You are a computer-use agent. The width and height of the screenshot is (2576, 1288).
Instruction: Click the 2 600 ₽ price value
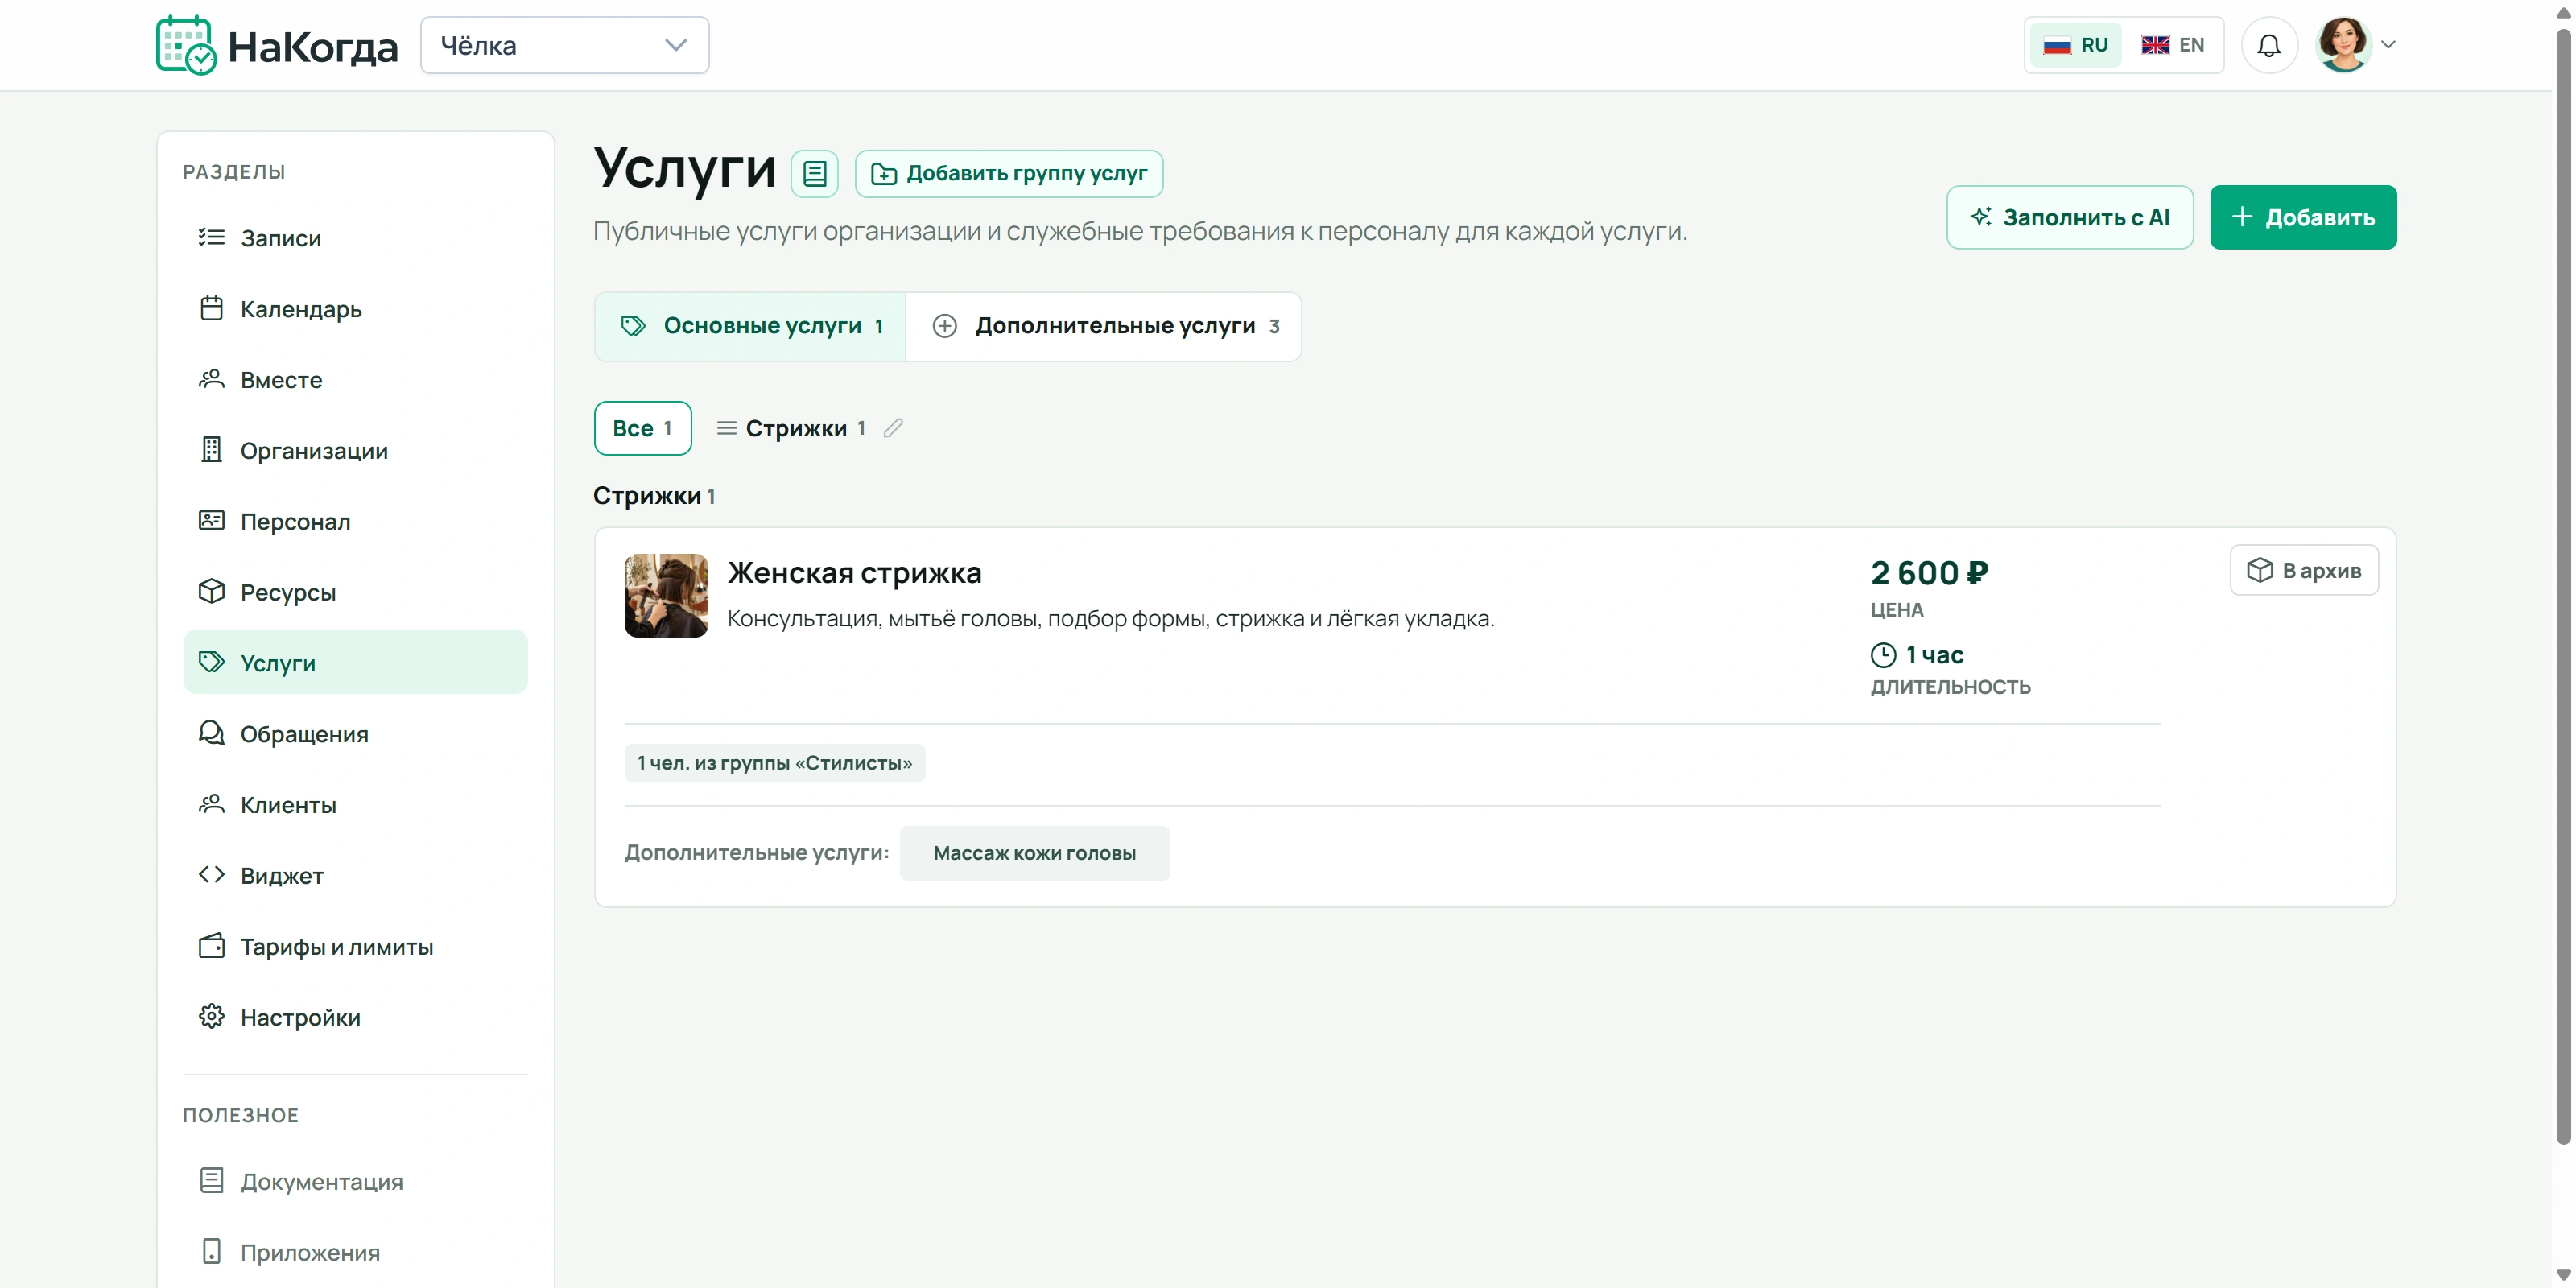point(1929,573)
